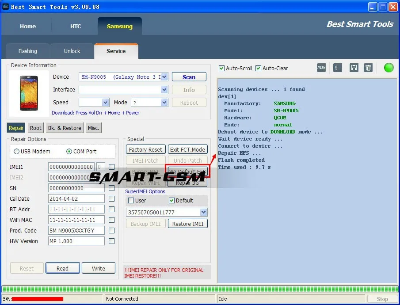This screenshot has height=305, width=400.
Task: Click the Undo Patch button
Action: tap(187, 160)
